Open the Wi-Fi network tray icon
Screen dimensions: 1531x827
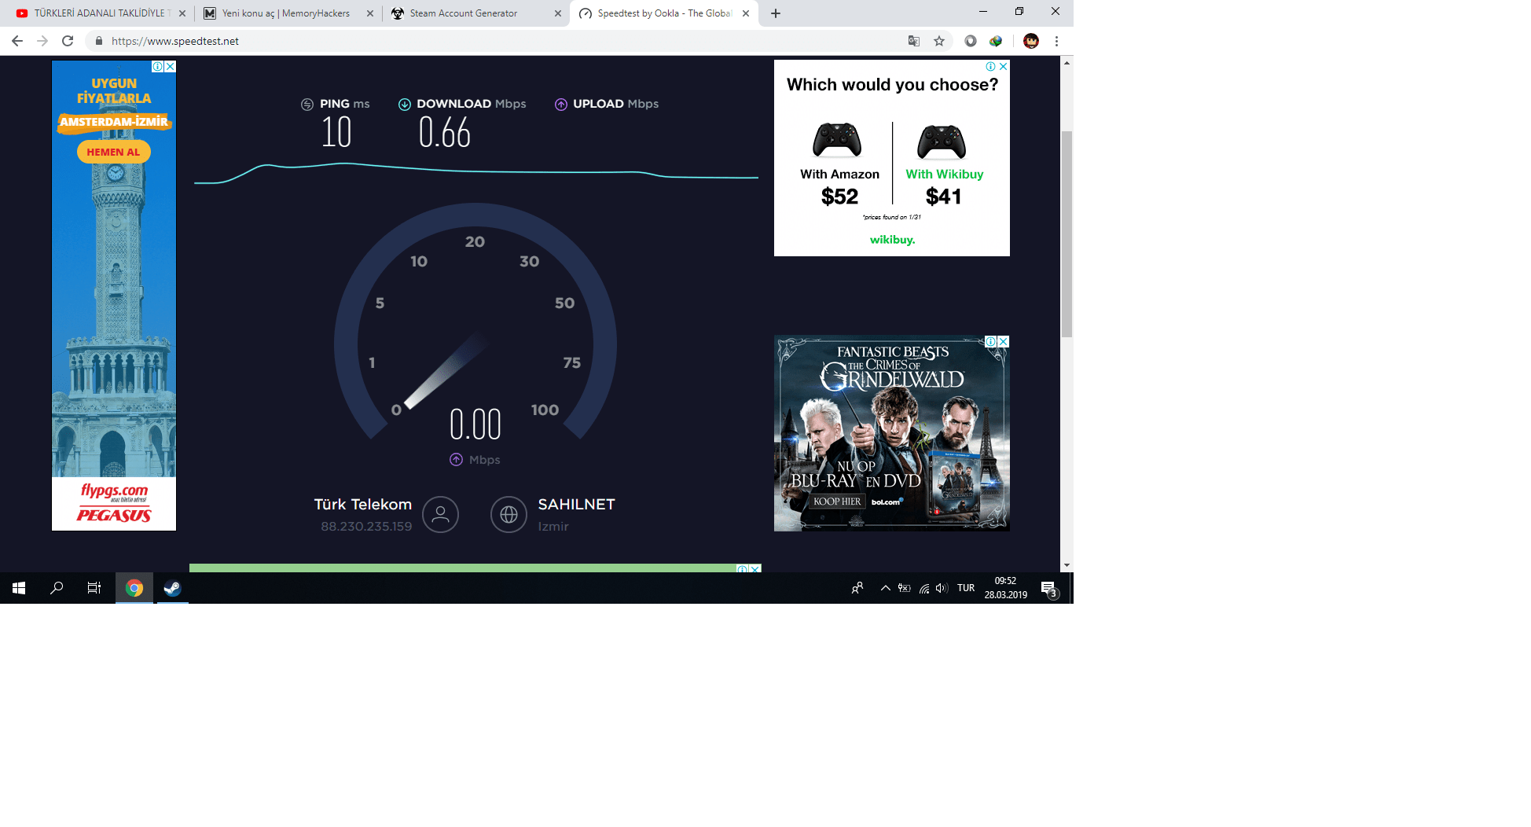click(x=924, y=588)
